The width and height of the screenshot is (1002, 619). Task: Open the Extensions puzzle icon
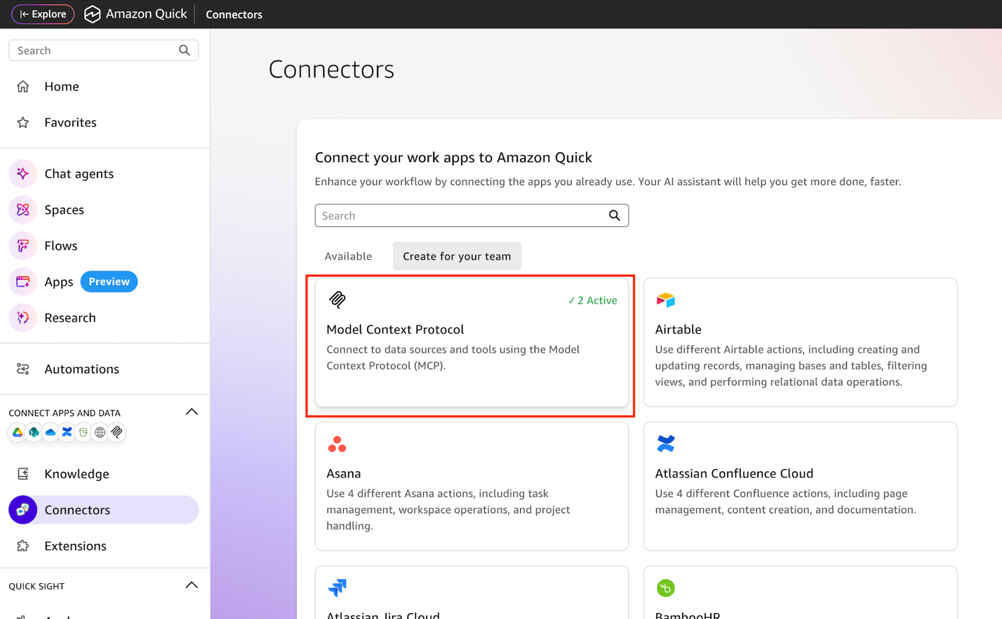point(23,546)
